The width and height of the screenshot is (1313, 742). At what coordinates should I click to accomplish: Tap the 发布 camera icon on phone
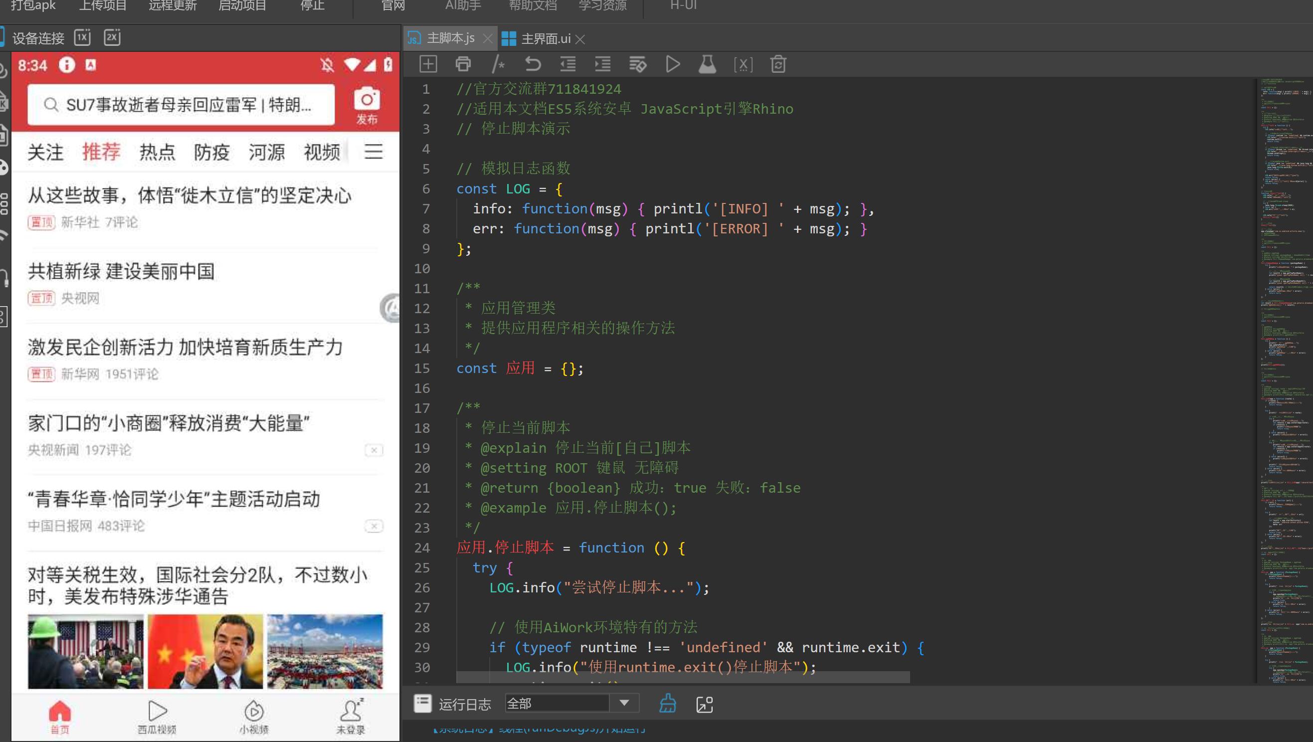click(x=367, y=106)
